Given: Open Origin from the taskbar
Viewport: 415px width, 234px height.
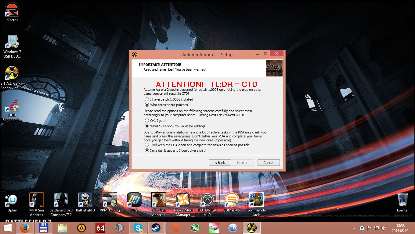Looking at the screenshot, I should (176, 228).
